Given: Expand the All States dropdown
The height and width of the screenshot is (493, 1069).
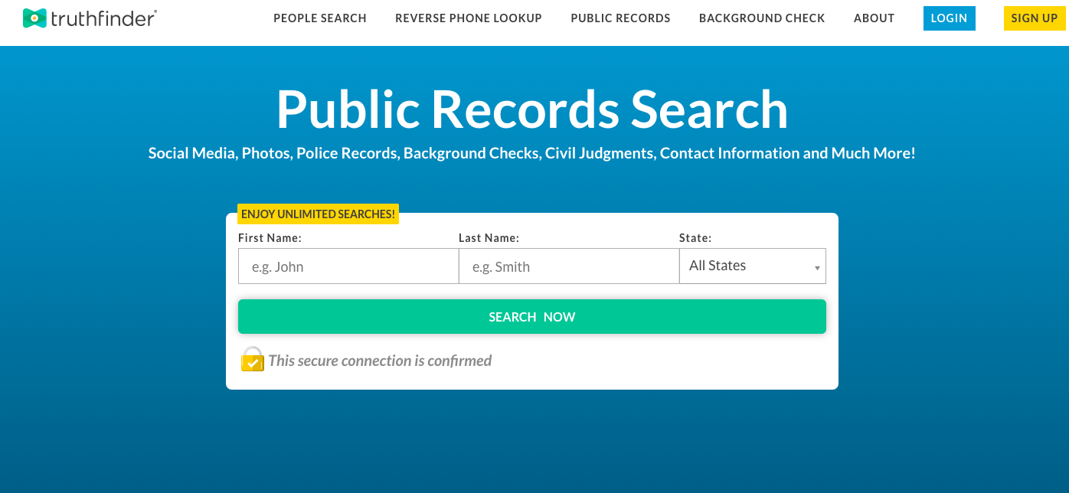Looking at the screenshot, I should point(753,266).
